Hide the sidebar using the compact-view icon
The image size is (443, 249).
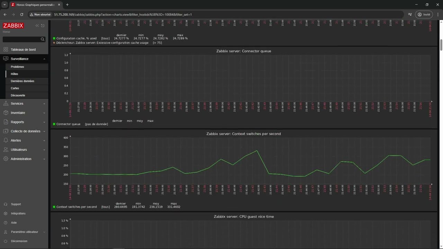tap(43, 26)
